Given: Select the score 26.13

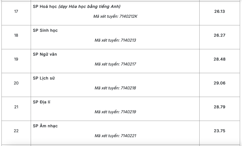Looking at the screenshot, I should click(x=220, y=11).
